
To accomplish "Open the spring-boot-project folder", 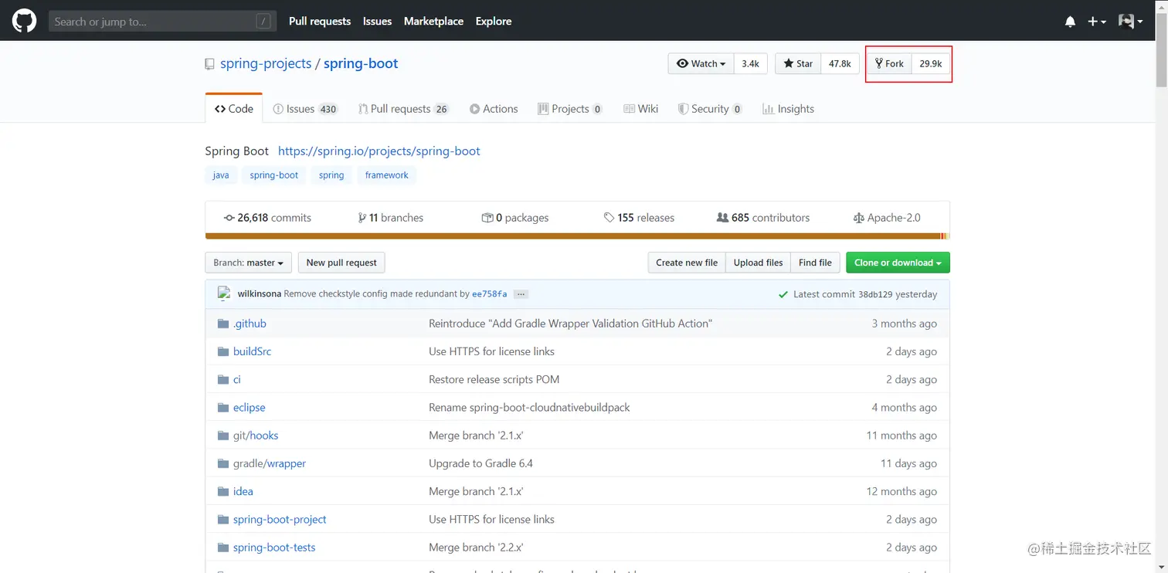I will (x=280, y=520).
